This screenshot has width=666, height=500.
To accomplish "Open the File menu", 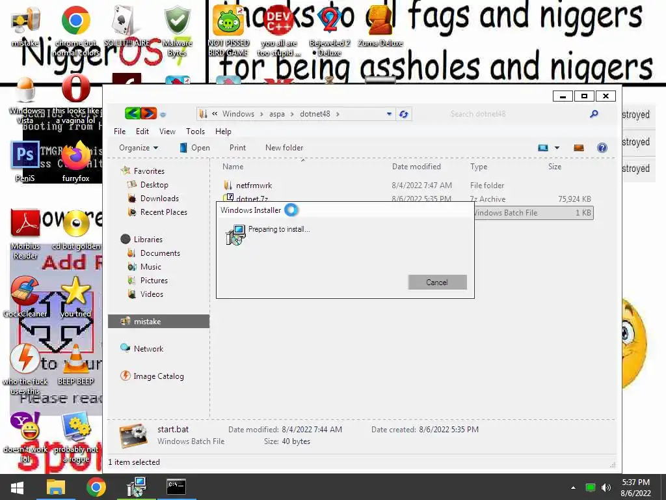I will pyautogui.click(x=120, y=132).
